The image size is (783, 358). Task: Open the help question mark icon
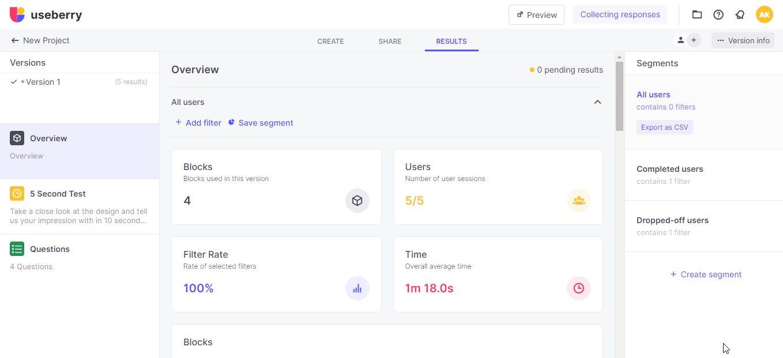pos(718,15)
